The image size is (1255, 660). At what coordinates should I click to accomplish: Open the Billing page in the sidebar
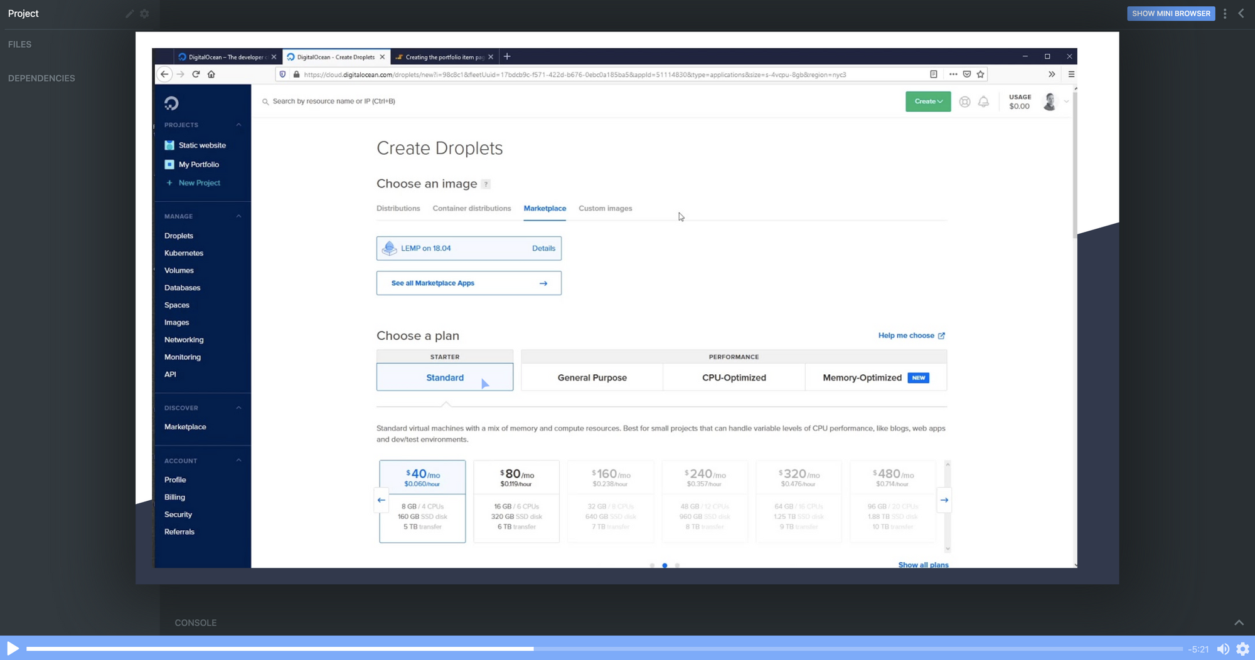[x=174, y=497]
